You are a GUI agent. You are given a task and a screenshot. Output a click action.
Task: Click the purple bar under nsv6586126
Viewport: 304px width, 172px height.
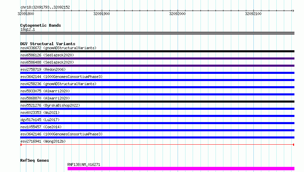tap(157, 58)
